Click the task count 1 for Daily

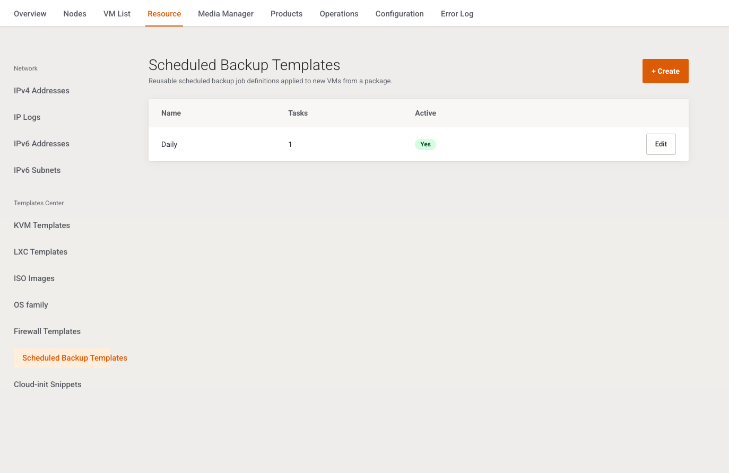pos(290,144)
